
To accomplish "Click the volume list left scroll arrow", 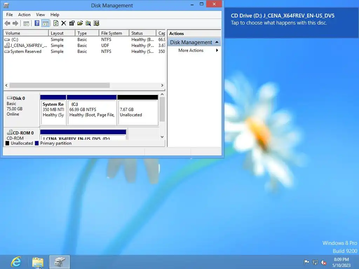I will point(6,85).
